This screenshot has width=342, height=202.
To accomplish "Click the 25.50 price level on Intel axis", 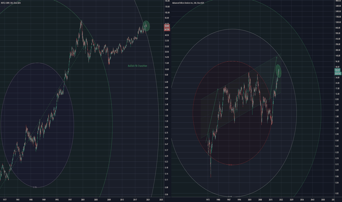I will 167,47.
